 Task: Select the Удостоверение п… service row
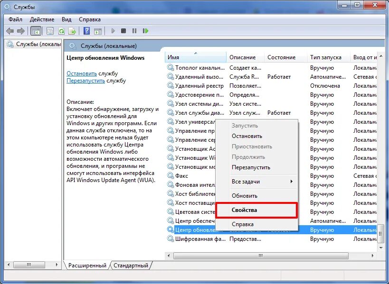coord(271,94)
